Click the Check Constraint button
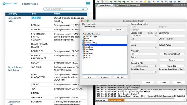This screenshot has width=187, height=105. click(172, 54)
